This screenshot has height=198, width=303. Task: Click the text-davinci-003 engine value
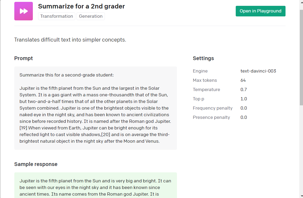tap(258, 71)
